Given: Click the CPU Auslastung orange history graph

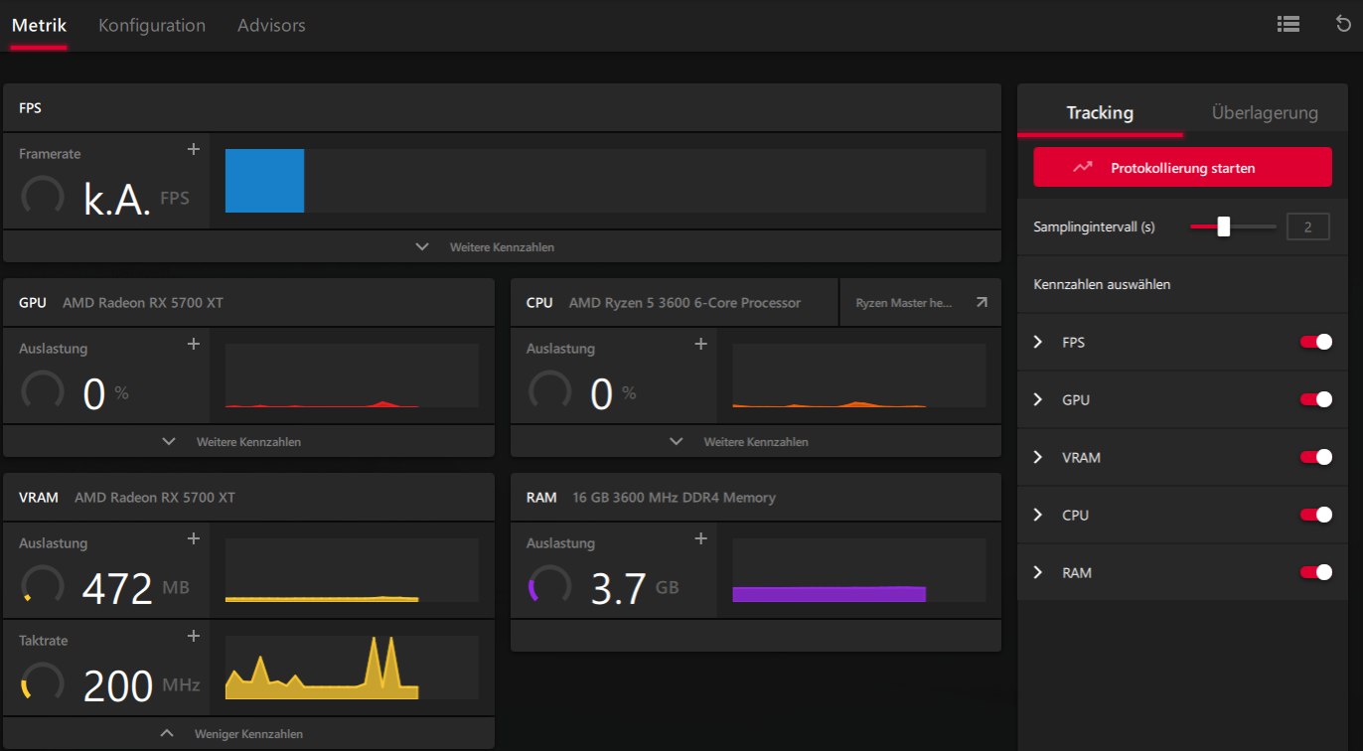Looking at the screenshot, I should tap(859, 375).
